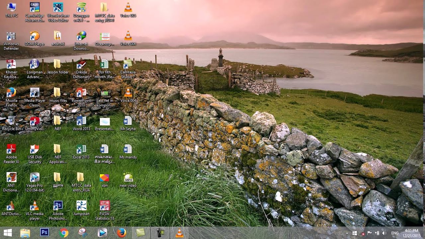Select the Oceanogr... file icon

pos(105,39)
